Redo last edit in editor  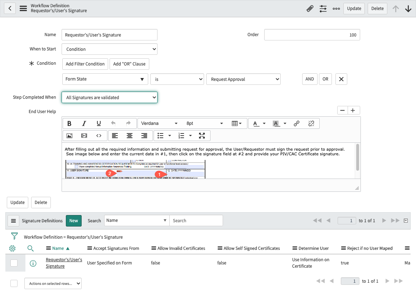click(128, 123)
